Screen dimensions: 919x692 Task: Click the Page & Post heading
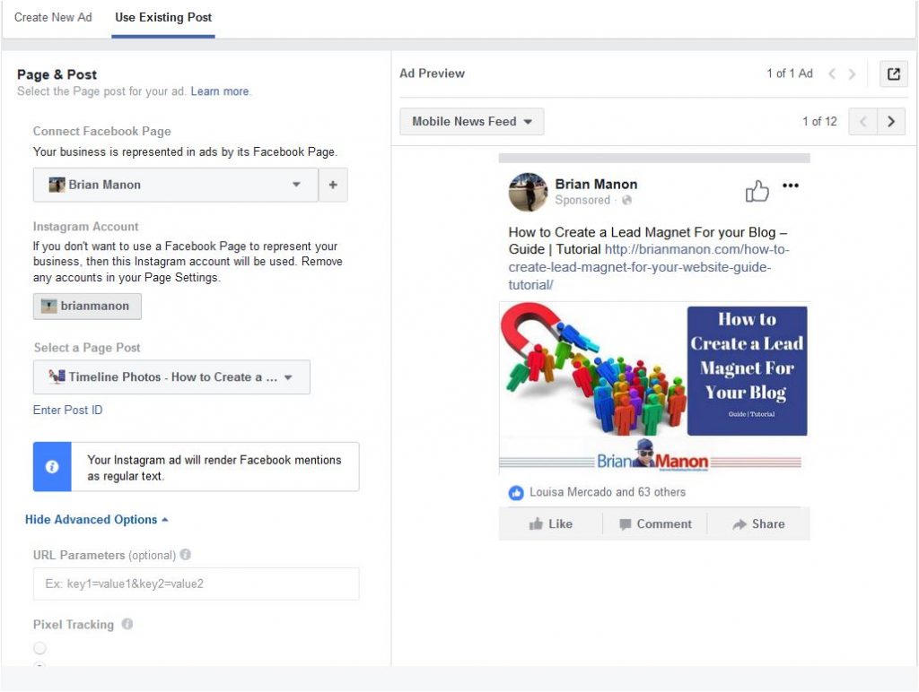(x=57, y=75)
